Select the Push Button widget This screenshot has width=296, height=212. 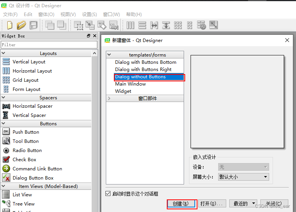[x=26, y=132]
